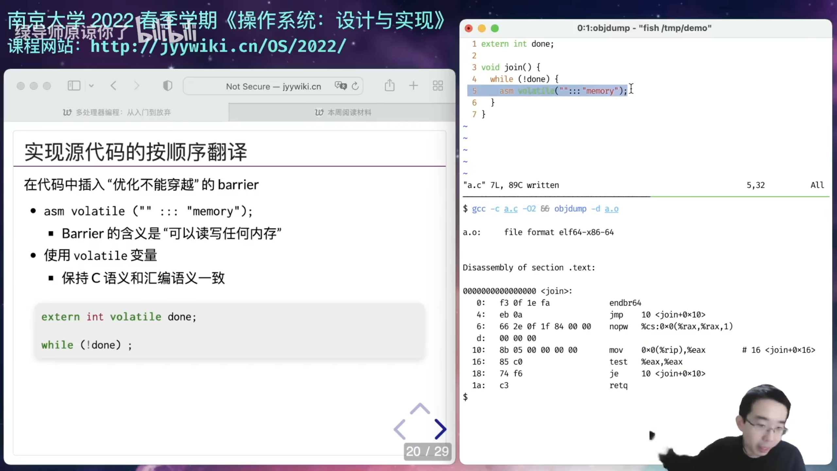This screenshot has width=837, height=471.
Task: Click the Safari forward navigation arrow
Action: (x=137, y=86)
